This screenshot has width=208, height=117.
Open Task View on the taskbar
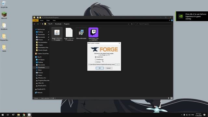8,115
